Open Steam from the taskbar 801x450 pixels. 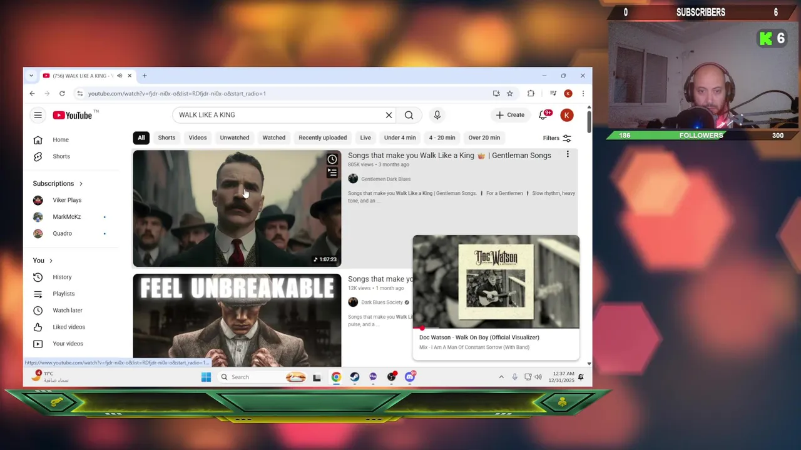pyautogui.click(x=355, y=377)
